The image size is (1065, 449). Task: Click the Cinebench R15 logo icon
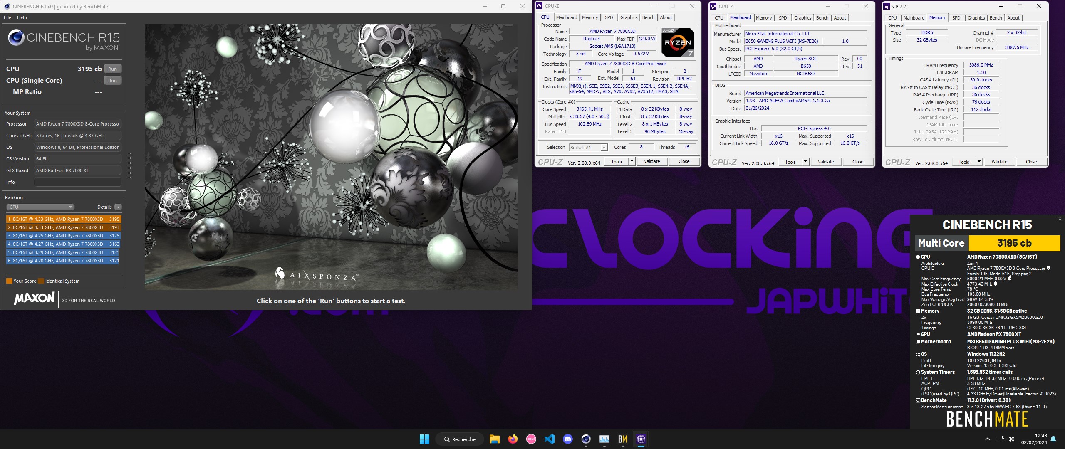click(16, 38)
